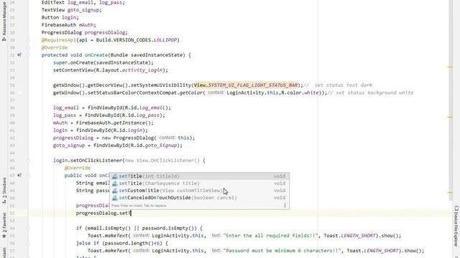
Task: Click the 'set status background white' comment
Action: point(371,92)
